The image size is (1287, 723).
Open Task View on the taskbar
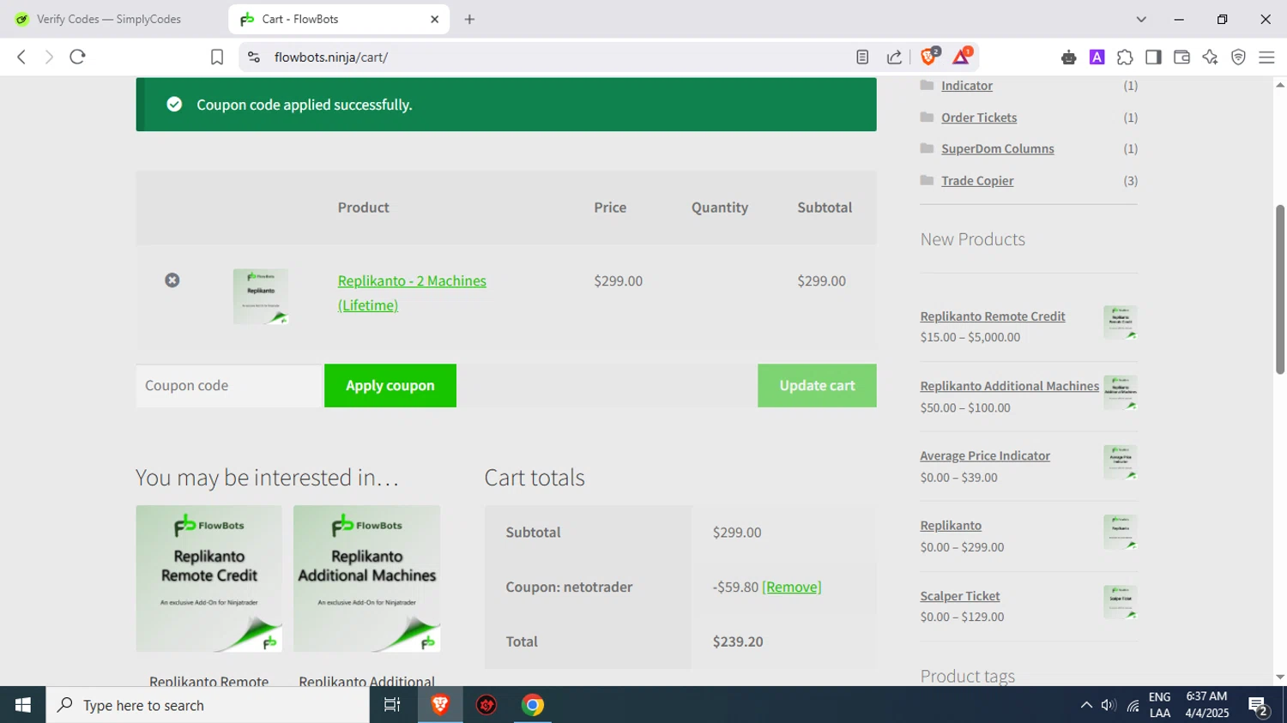coord(392,705)
